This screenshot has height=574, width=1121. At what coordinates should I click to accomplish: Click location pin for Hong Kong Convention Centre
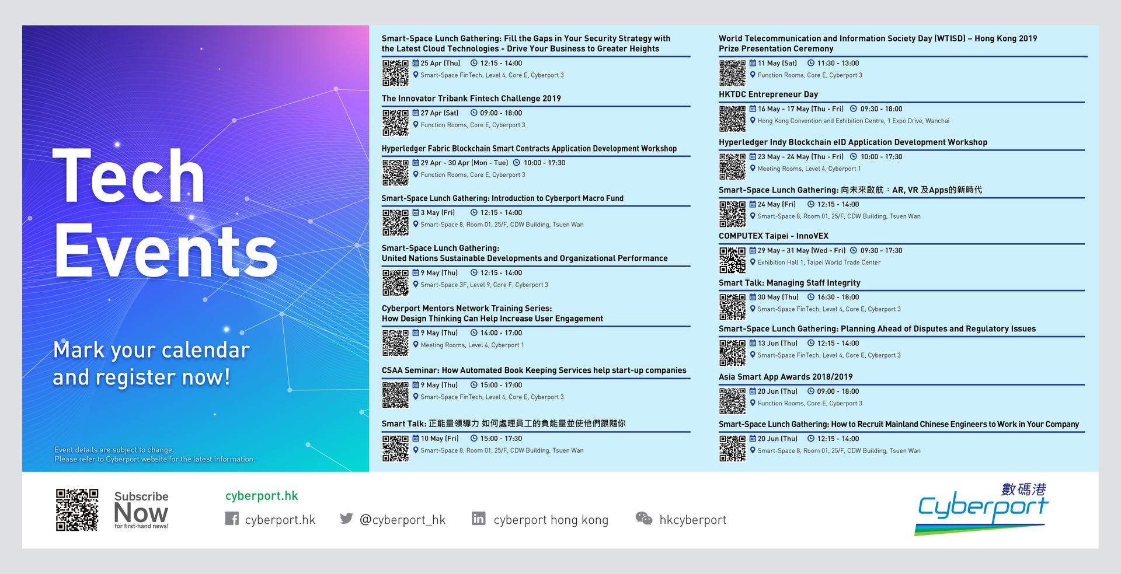pos(753,121)
